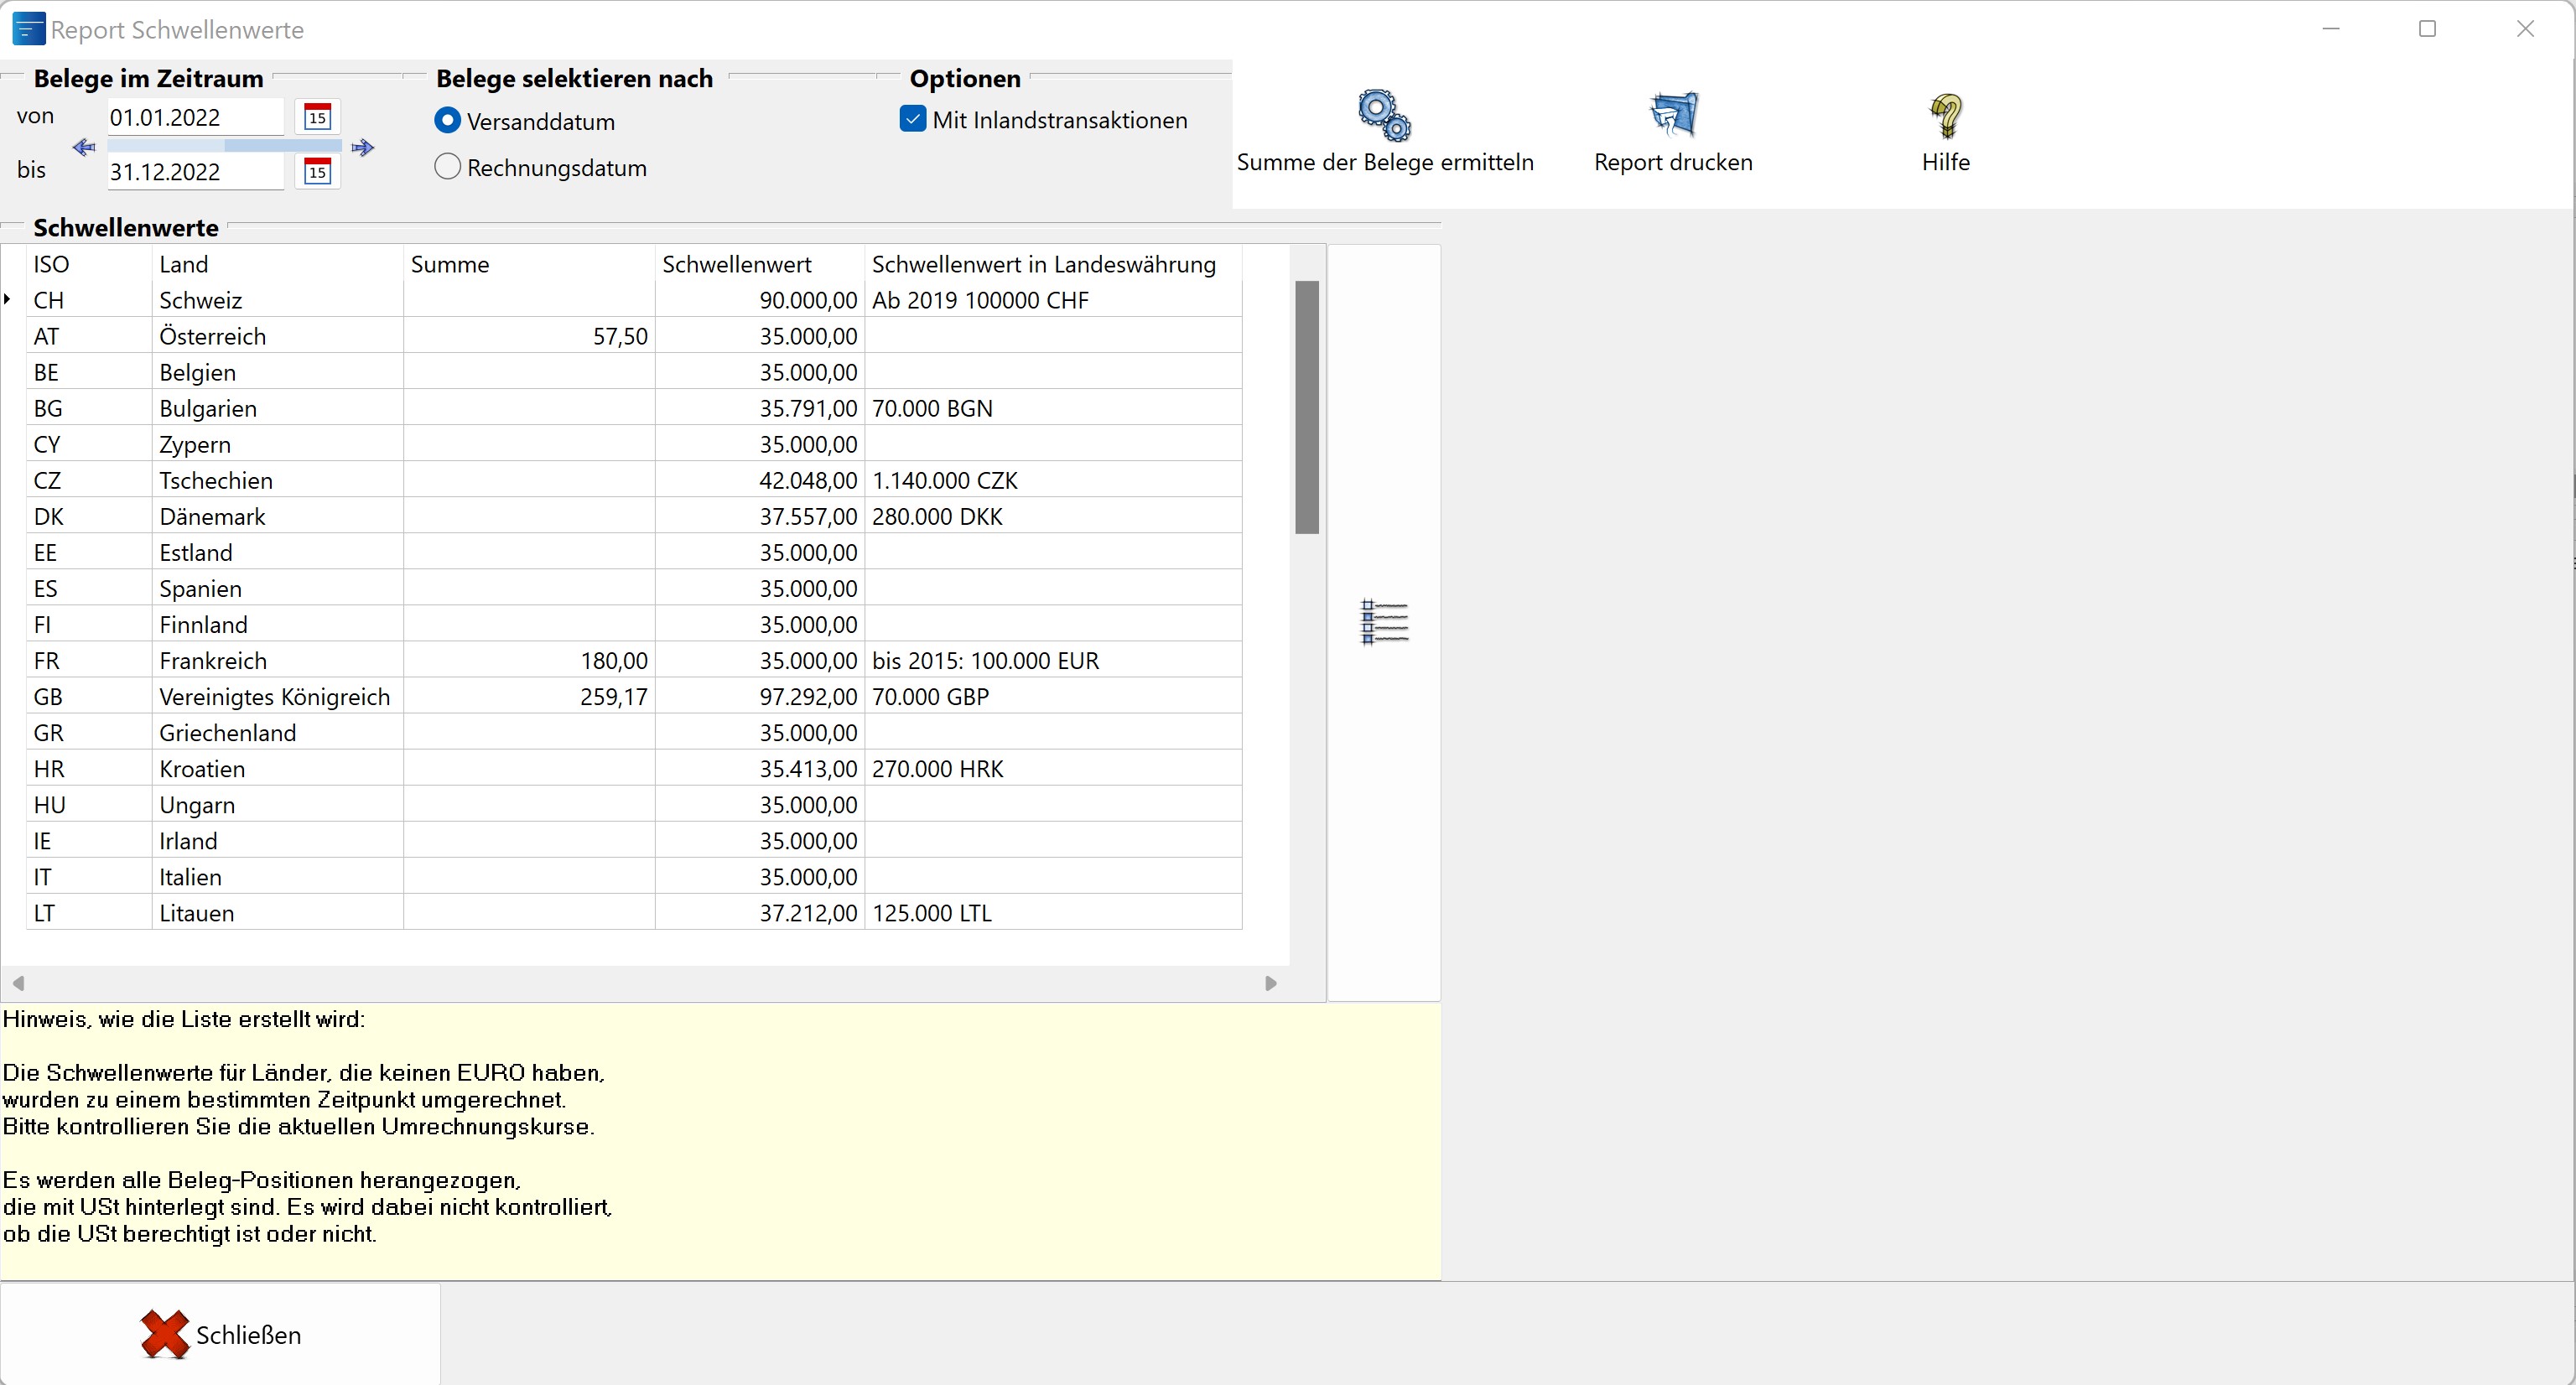Click the app icon in title bar
The height and width of the screenshot is (1385, 2576).
click(x=28, y=29)
